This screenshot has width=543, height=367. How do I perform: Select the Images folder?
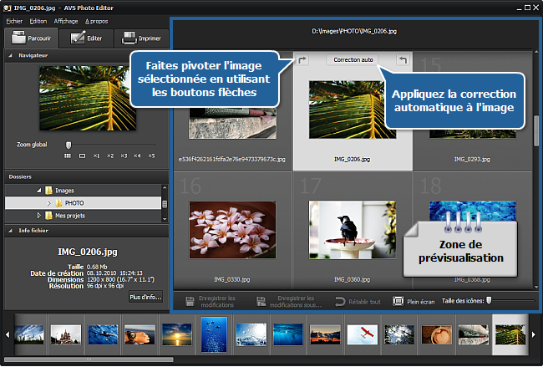coord(64,191)
